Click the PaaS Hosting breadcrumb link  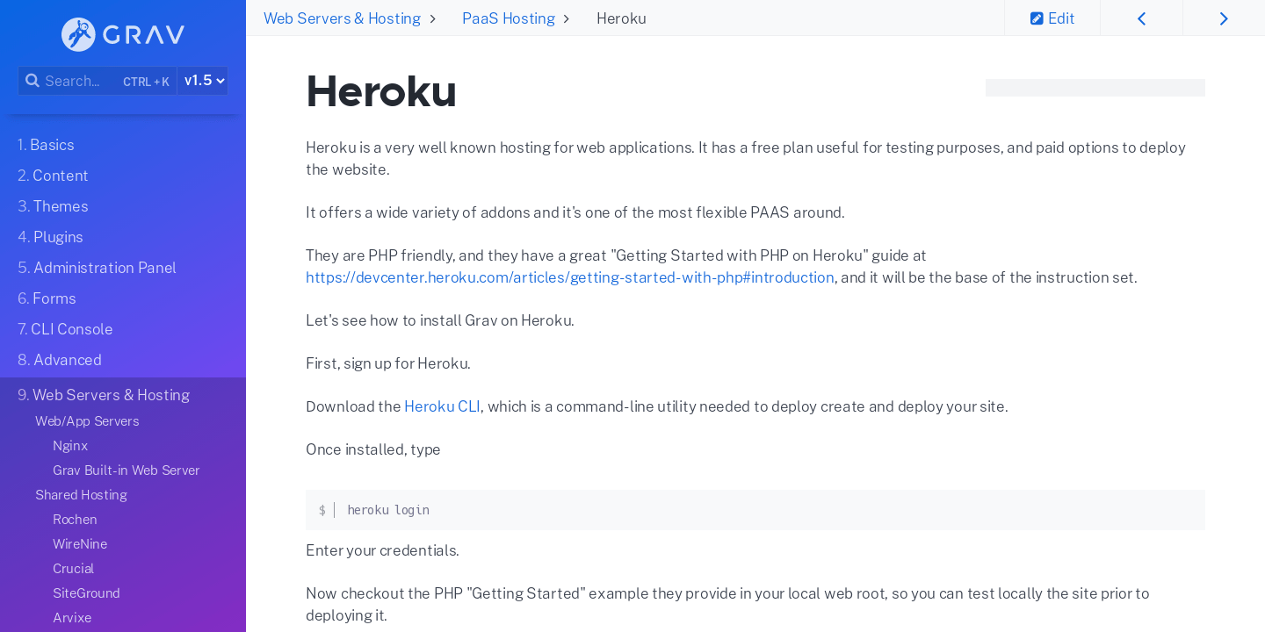[509, 18]
